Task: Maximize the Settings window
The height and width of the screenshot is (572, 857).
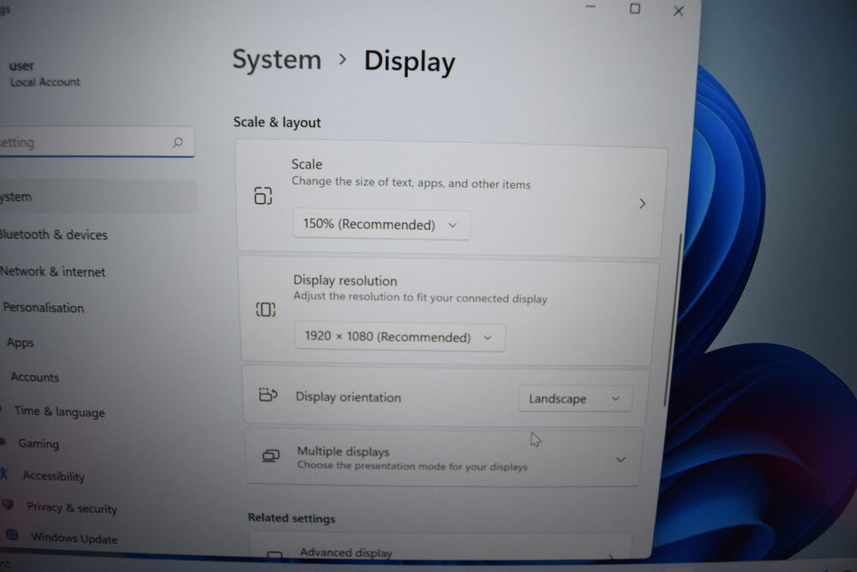Action: tap(634, 9)
